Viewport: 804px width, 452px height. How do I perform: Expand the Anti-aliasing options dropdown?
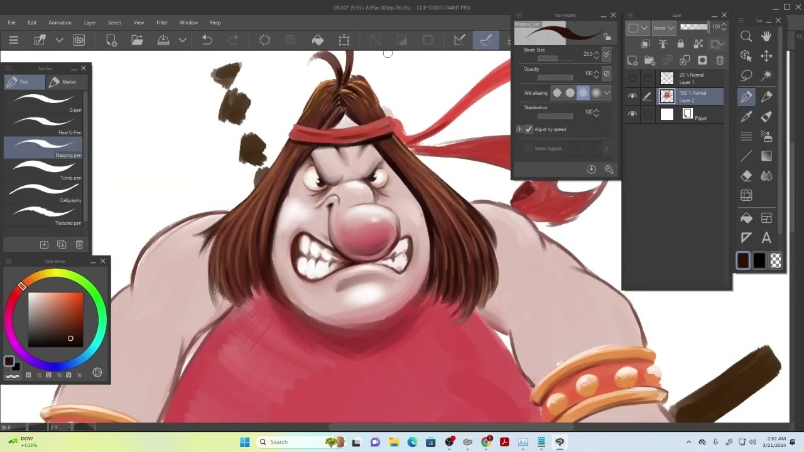607,93
